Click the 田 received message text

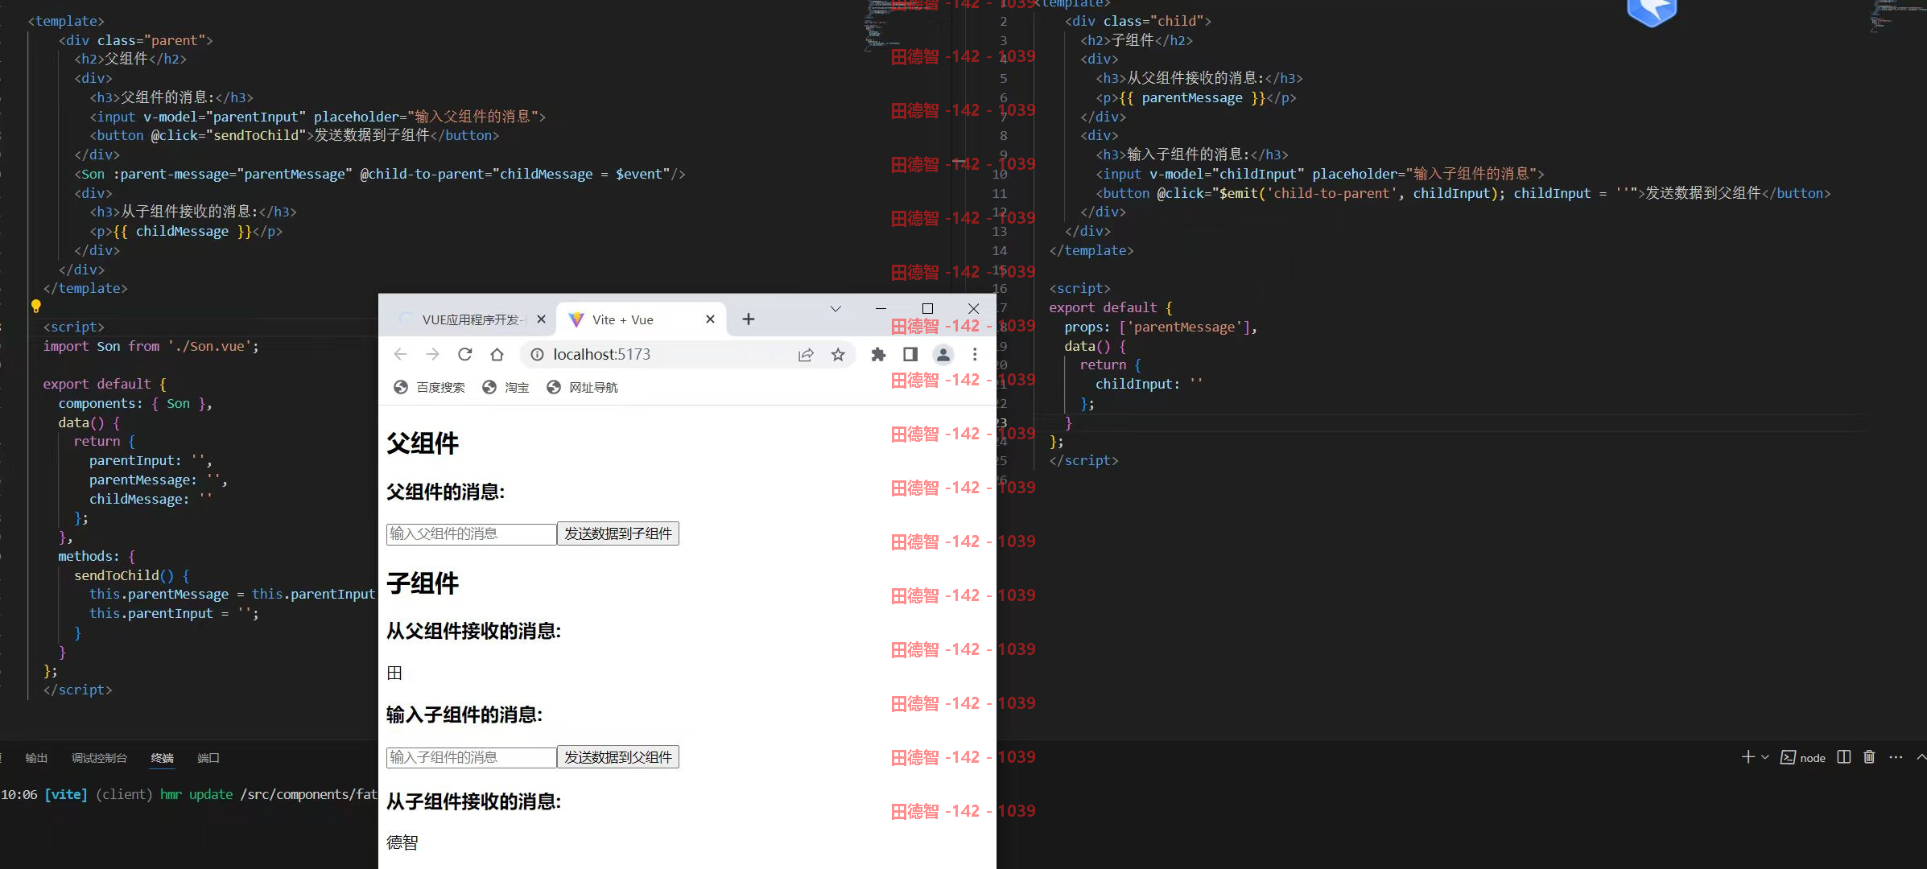pyautogui.click(x=394, y=673)
